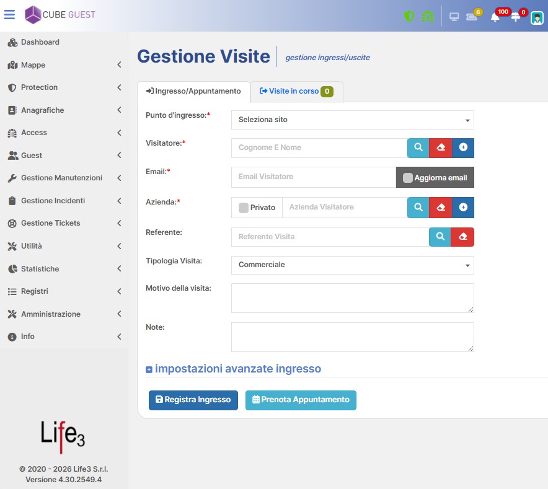Screen dimensions: 548x489
Task: Open user avatar in top bar
Action: (x=537, y=18)
